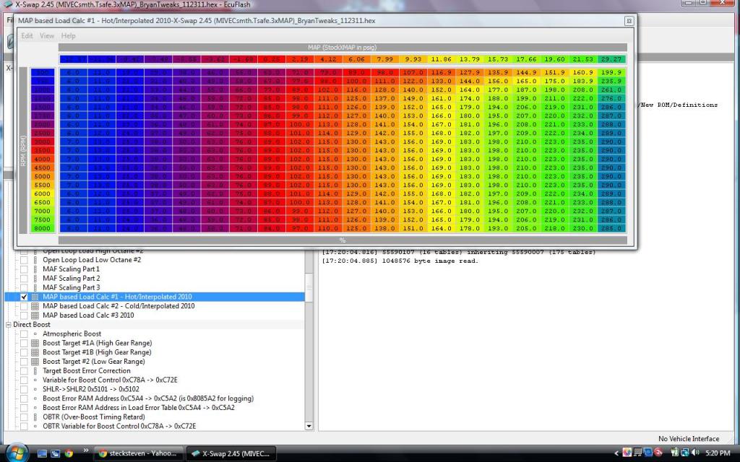
Task: Click the network icon in the system tray
Action: point(684,453)
